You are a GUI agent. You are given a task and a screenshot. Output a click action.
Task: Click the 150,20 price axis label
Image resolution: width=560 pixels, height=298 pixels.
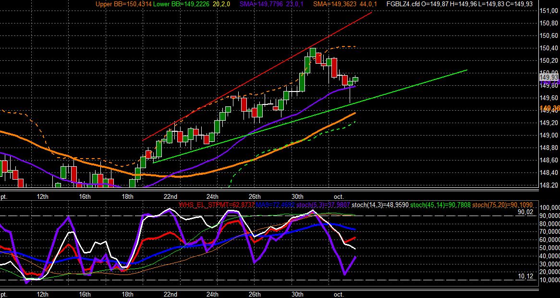(x=549, y=60)
